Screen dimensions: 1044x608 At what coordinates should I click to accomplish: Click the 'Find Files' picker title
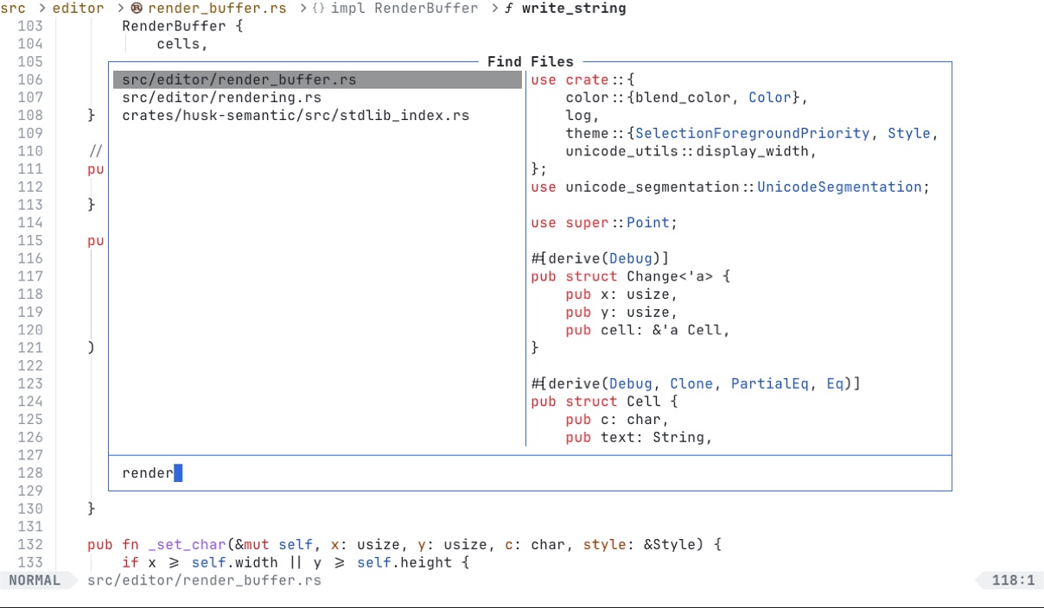(x=530, y=62)
